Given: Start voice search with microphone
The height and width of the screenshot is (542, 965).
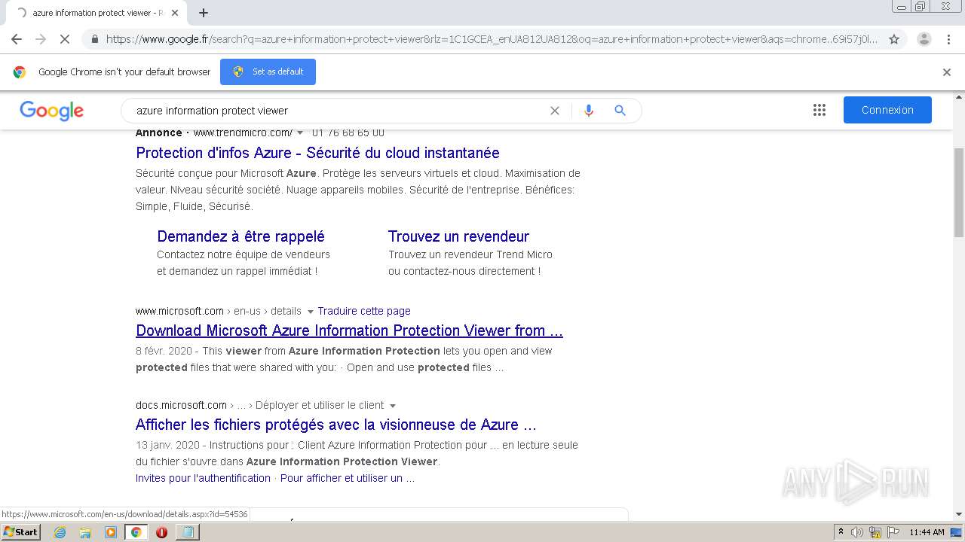Looking at the screenshot, I should click(x=589, y=111).
